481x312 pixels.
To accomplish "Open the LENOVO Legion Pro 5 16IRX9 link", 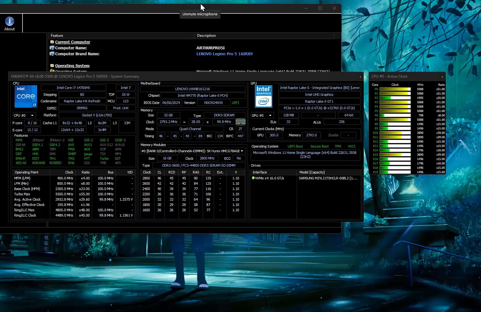I will 225,54.
